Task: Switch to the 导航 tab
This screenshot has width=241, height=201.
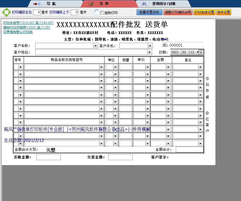Action: coord(51,3)
